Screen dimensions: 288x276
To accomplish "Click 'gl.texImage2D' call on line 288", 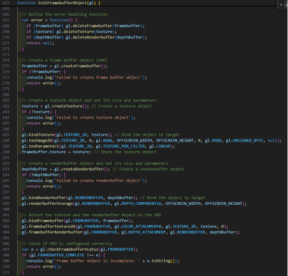I will point(37,141).
